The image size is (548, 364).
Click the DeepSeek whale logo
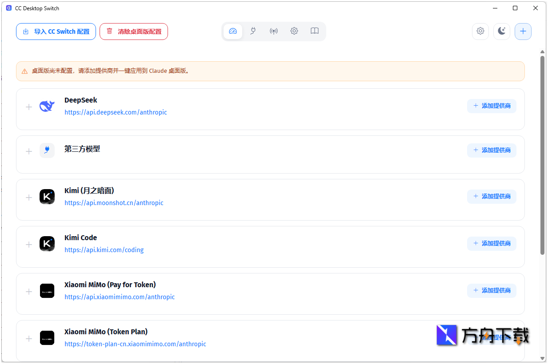pyautogui.click(x=47, y=106)
